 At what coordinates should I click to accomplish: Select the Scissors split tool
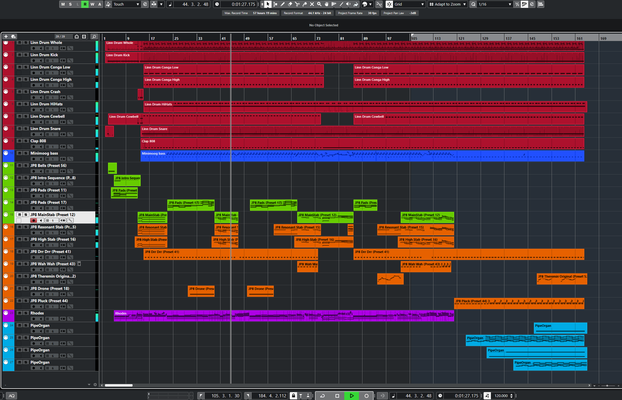pyautogui.click(x=297, y=4)
